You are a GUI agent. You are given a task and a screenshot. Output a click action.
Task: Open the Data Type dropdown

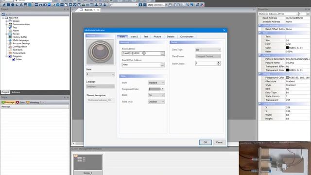208,50
